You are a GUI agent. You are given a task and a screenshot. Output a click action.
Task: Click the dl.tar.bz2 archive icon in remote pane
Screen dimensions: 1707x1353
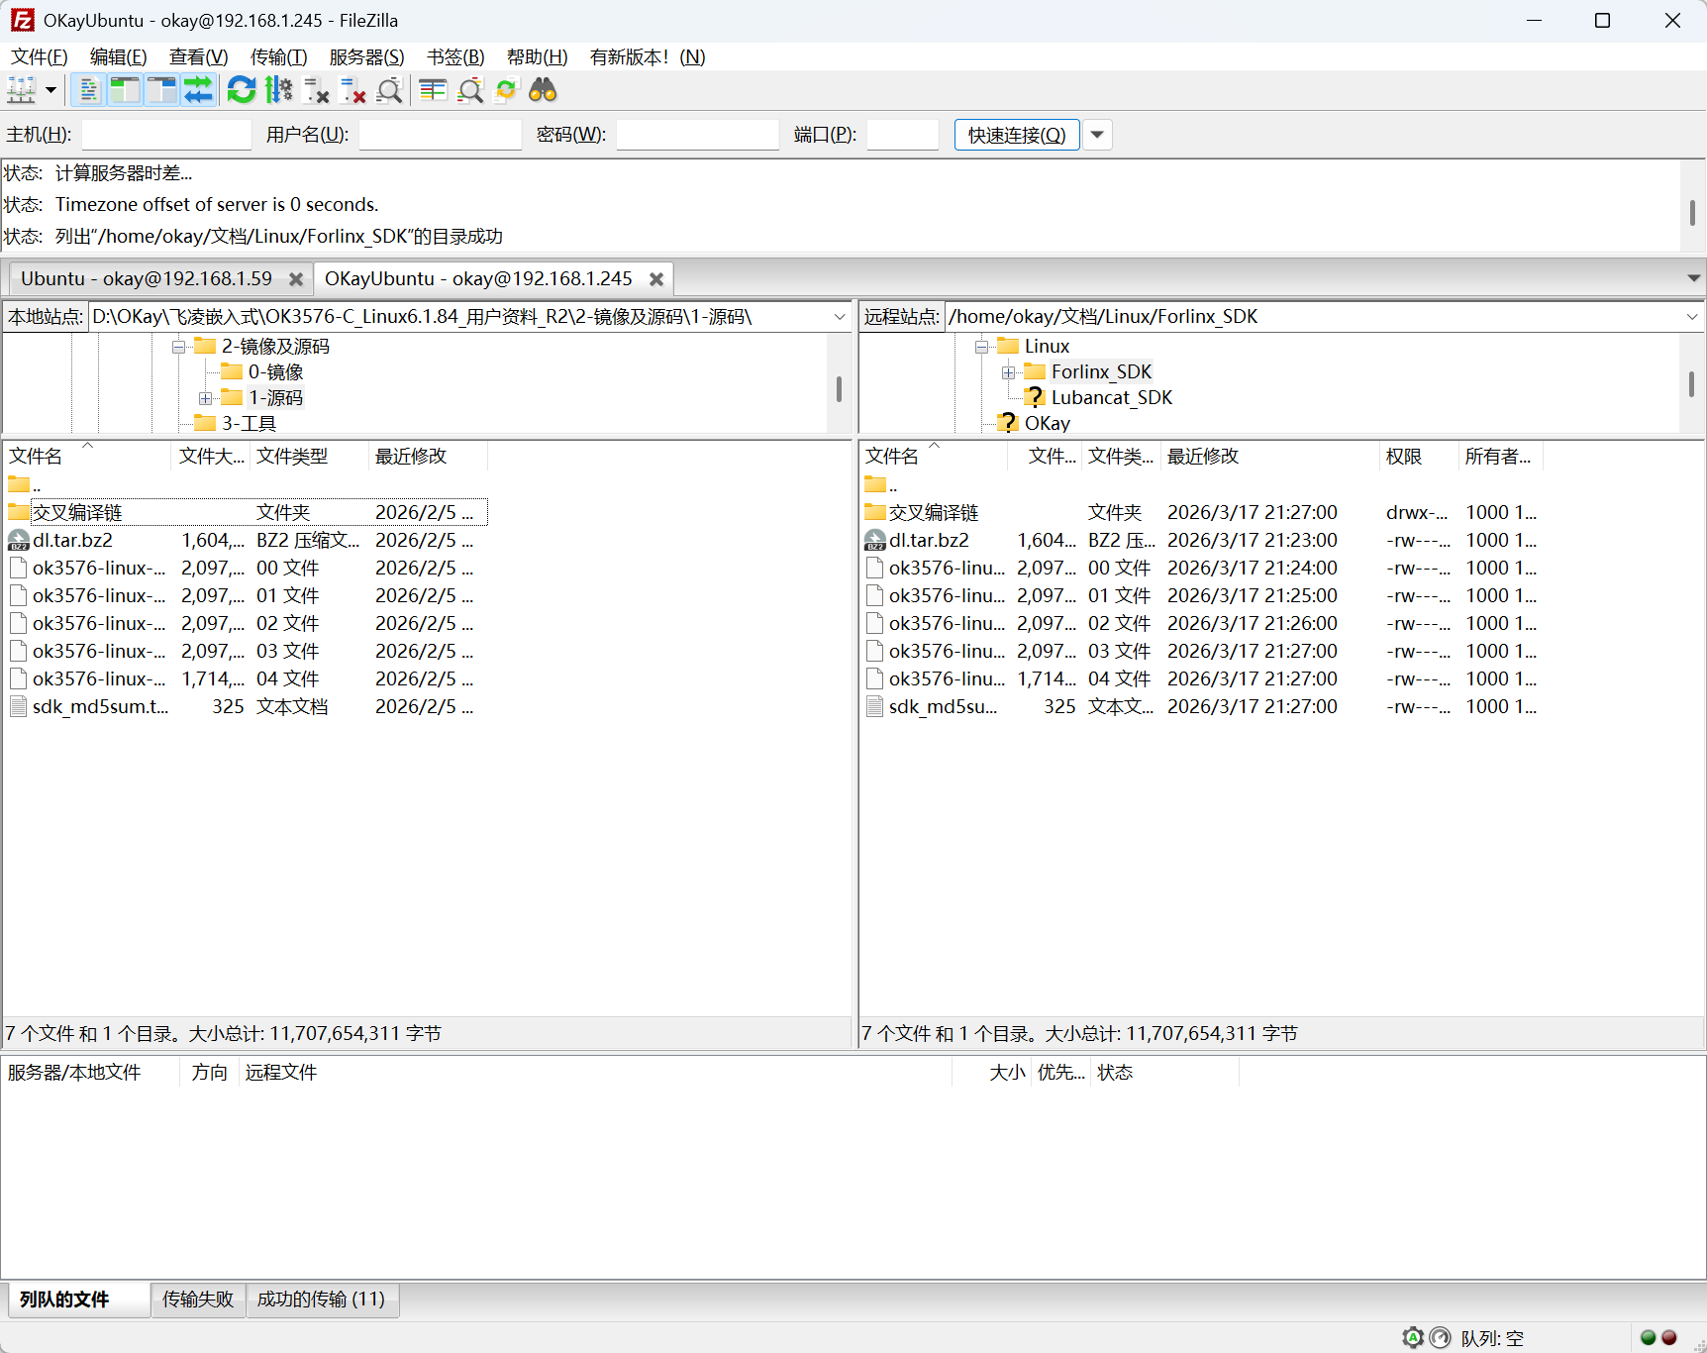(875, 541)
